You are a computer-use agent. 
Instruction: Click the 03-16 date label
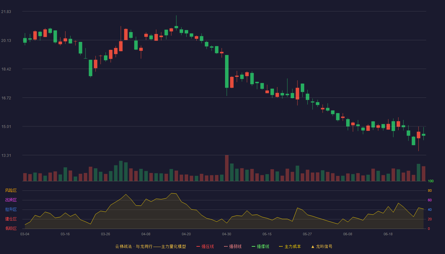[x=65, y=234]
